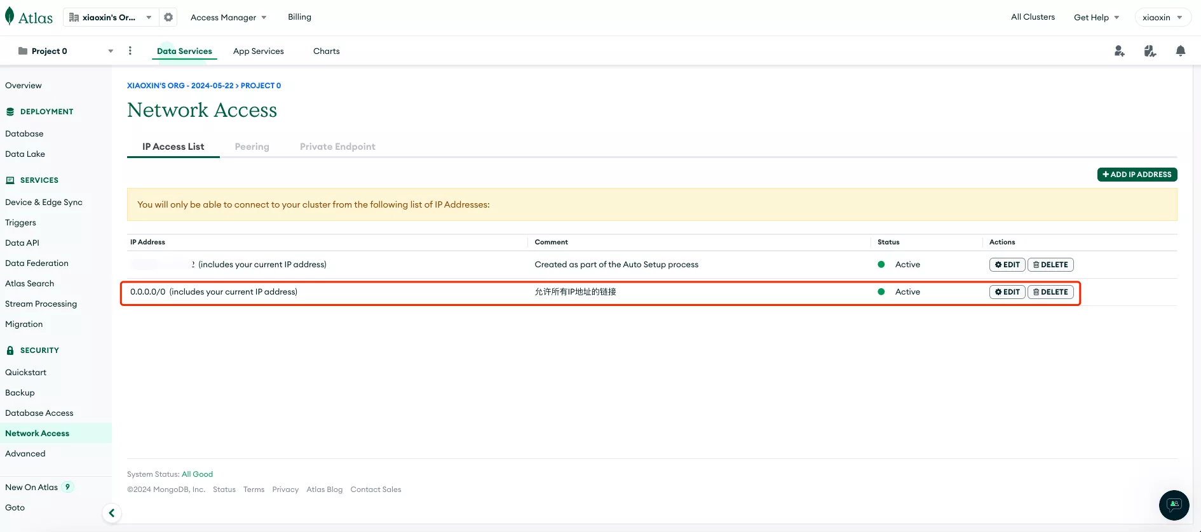Open organization settings gear icon
This screenshot has width=1201, height=532.
pyautogui.click(x=168, y=17)
